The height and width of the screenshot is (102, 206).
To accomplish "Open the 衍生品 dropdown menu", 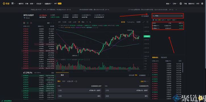I will (39, 4).
